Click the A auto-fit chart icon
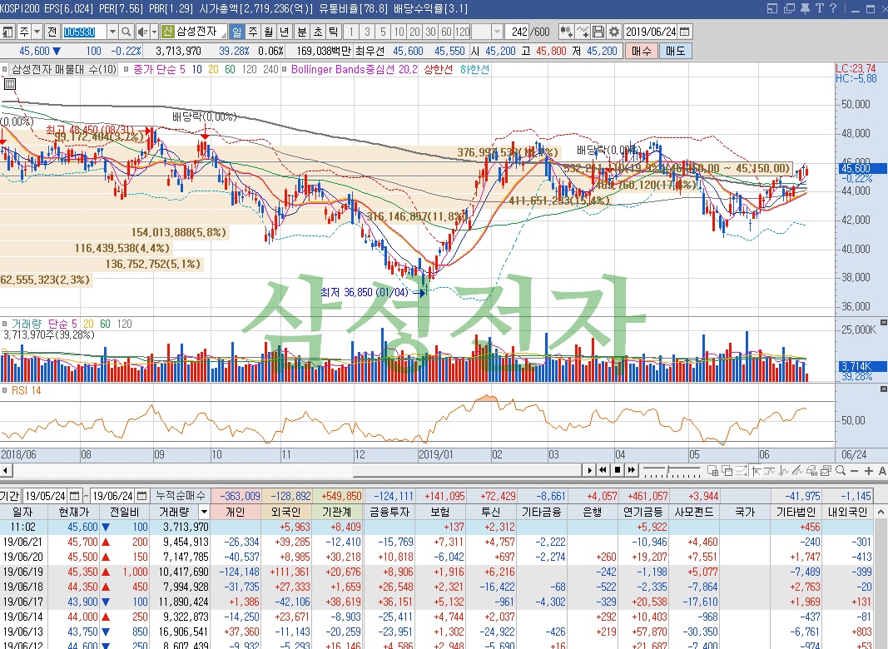This screenshot has width=888, height=649. [x=882, y=471]
